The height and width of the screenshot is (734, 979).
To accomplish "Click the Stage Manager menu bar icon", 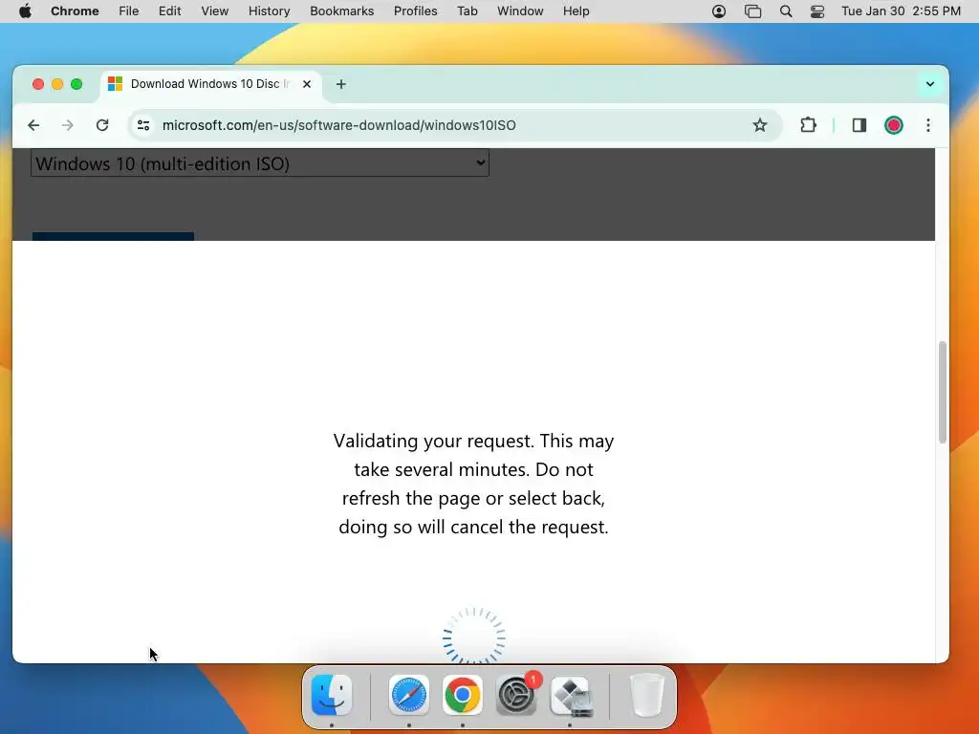I will tap(753, 11).
